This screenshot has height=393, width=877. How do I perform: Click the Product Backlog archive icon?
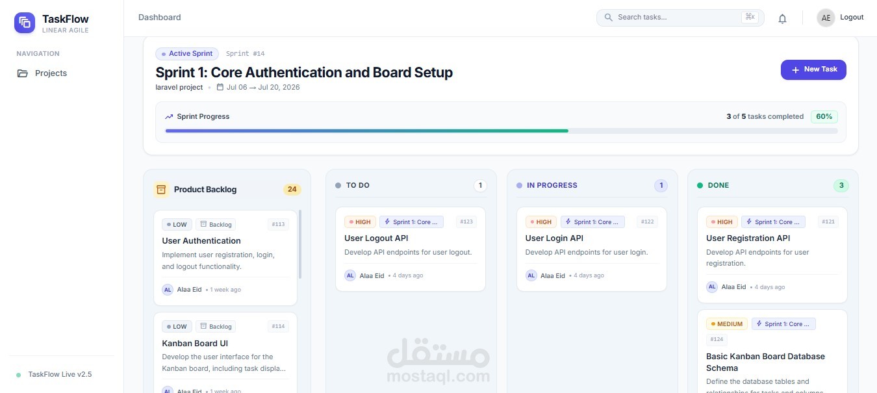[162, 190]
